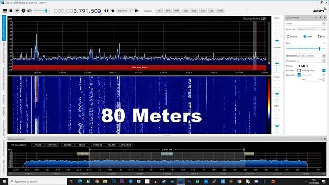Open the Decimation dropdown

coord(312,61)
